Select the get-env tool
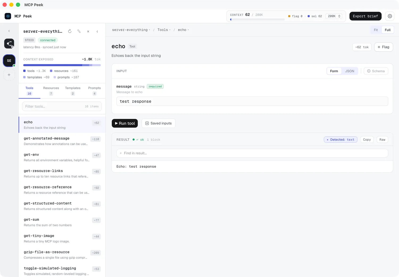 tap(62, 157)
